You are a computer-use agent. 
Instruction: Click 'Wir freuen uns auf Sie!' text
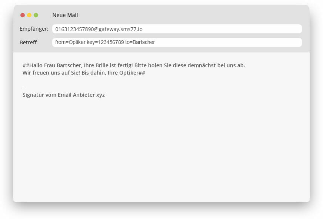click(53, 73)
